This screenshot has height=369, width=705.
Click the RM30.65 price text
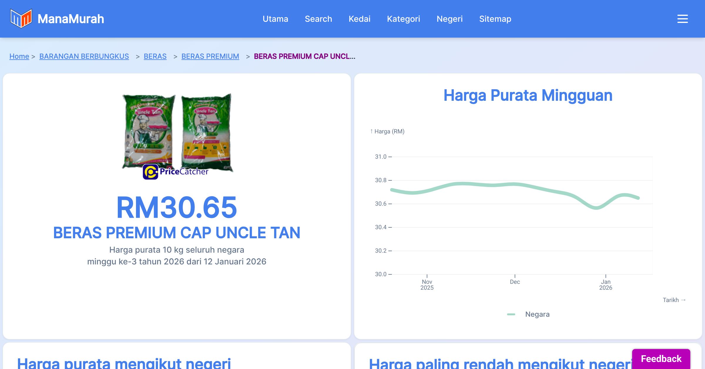176,207
